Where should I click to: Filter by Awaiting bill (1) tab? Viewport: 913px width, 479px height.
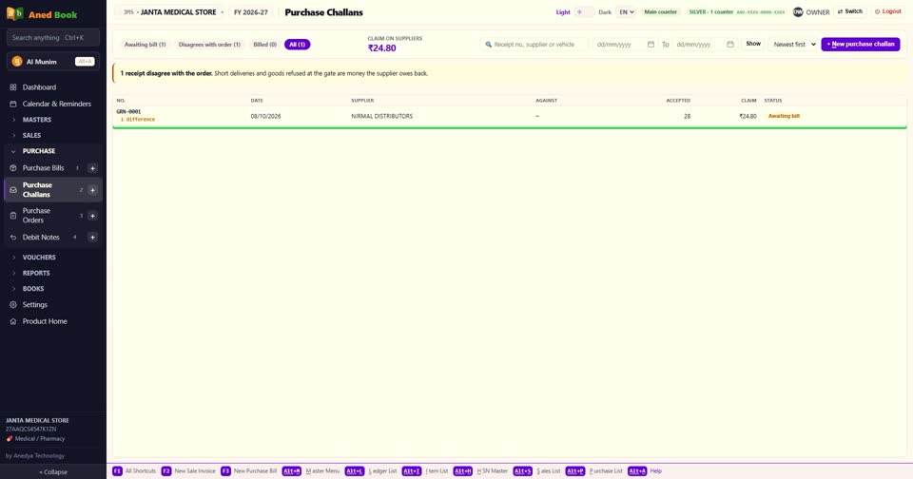pyautogui.click(x=145, y=45)
